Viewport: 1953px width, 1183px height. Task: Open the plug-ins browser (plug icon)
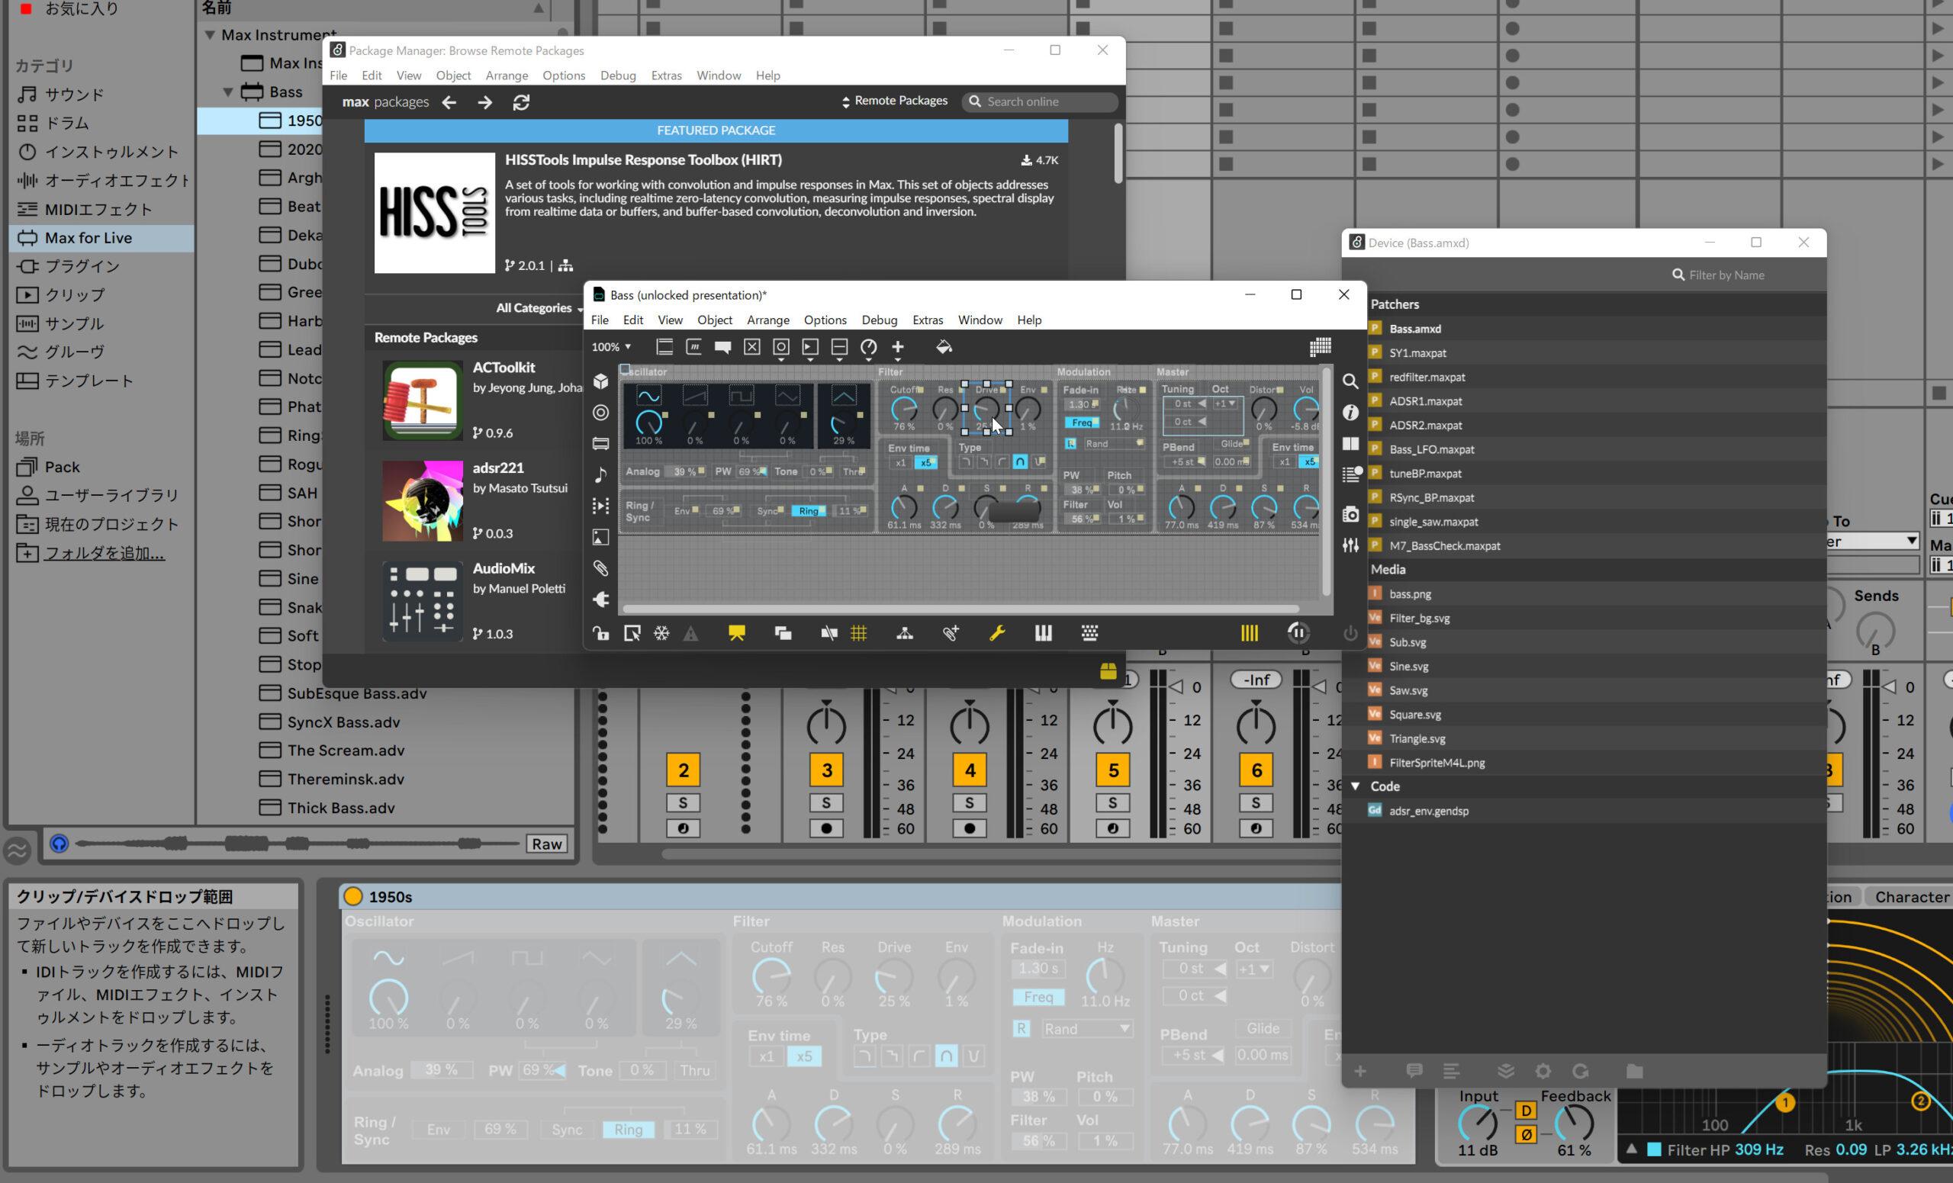[x=601, y=599]
